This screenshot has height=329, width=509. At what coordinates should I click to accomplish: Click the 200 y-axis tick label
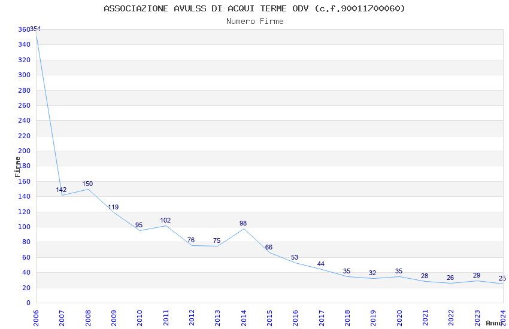(x=25, y=151)
